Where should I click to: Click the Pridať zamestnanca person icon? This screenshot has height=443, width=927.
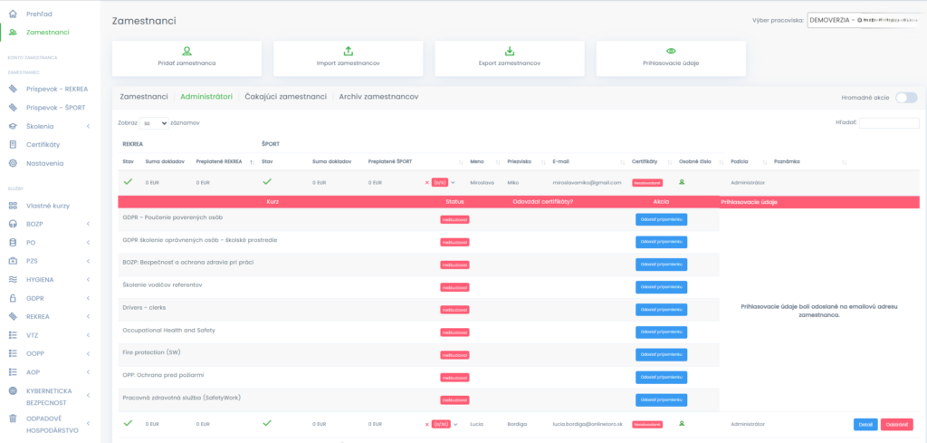pos(186,52)
